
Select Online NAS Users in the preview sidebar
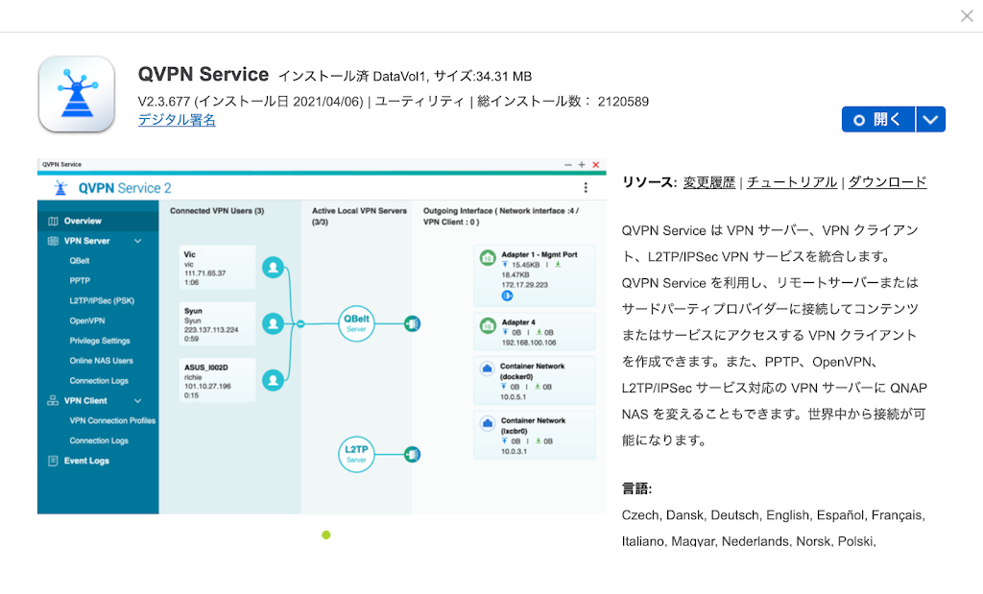click(101, 361)
